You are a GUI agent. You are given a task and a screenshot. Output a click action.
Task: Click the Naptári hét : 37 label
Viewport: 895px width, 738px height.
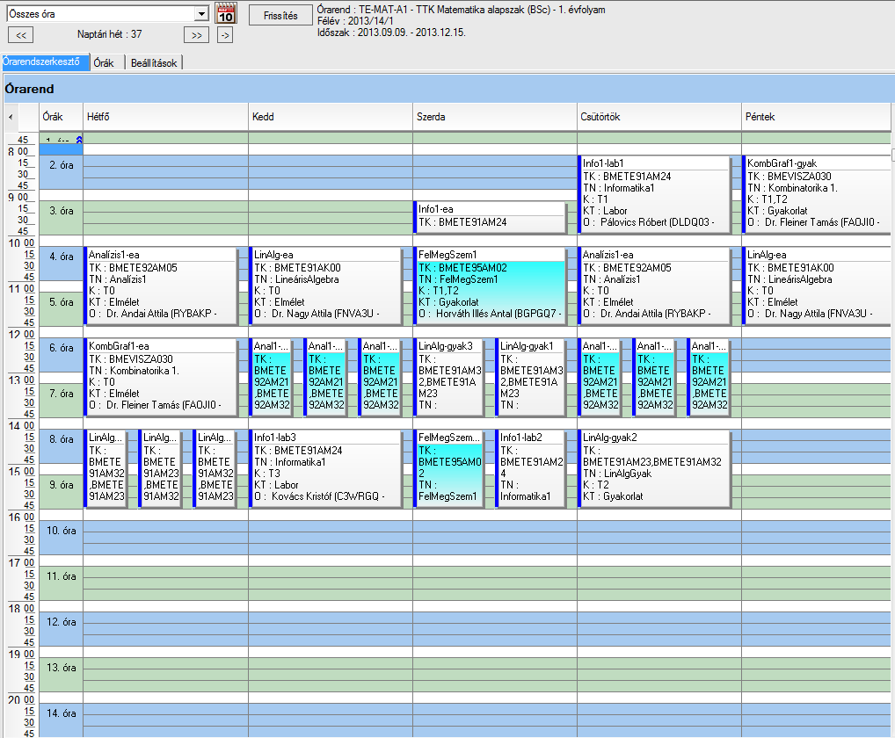click(110, 34)
